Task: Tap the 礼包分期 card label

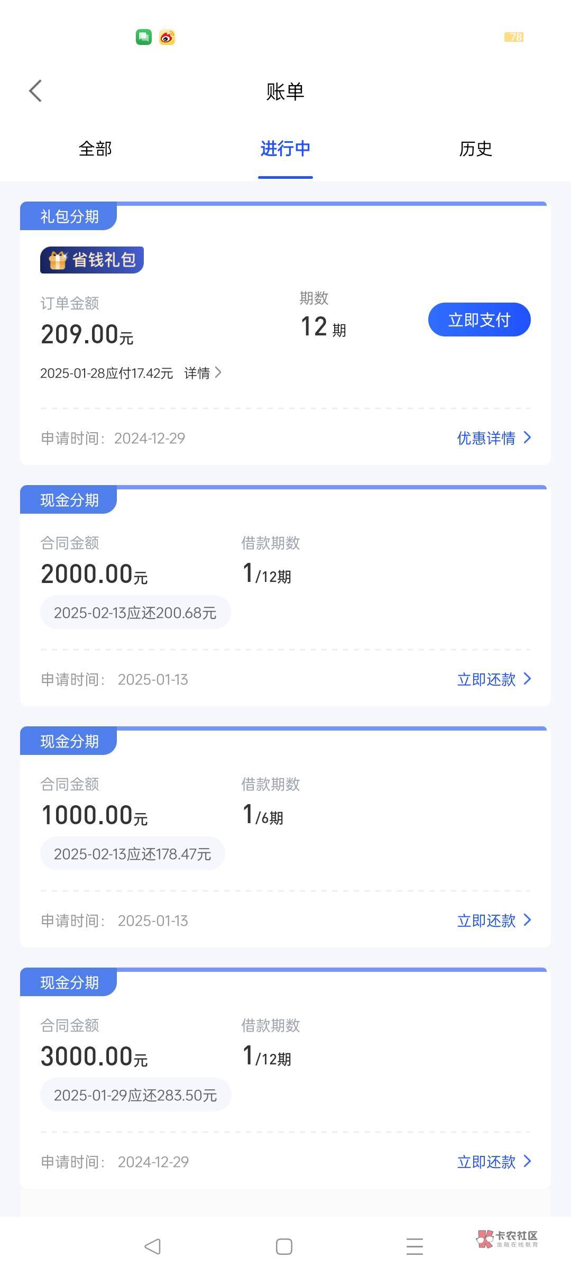Action: pyautogui.click(x=69, y=216)
